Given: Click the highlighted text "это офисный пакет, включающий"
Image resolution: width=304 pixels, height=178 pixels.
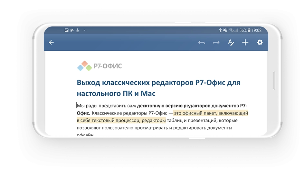Looking at the screenshot, I should pos(211,113).
